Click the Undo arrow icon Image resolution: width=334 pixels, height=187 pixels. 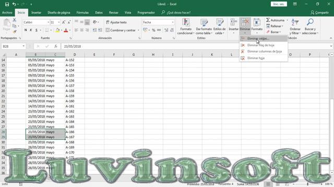(14, 4)
